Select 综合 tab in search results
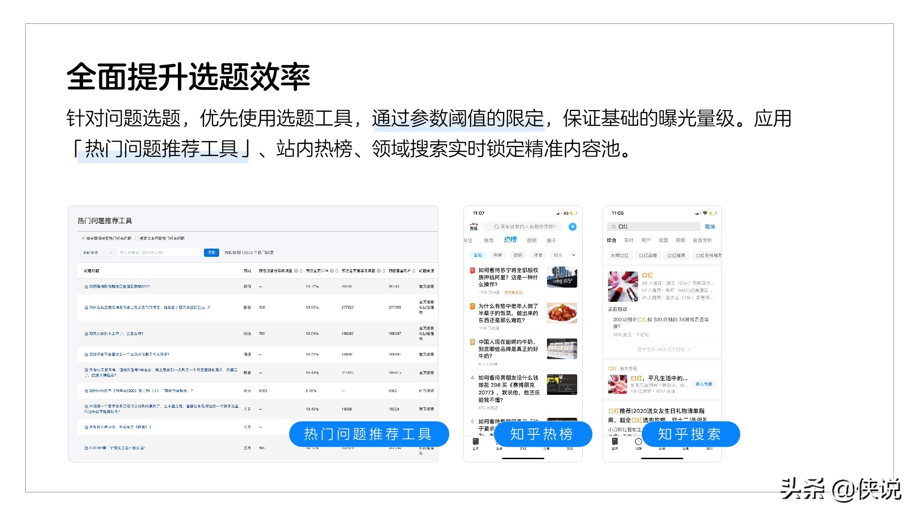Image resolution: width=917 pixels, height=516 pixels. [x=612, y=240]
